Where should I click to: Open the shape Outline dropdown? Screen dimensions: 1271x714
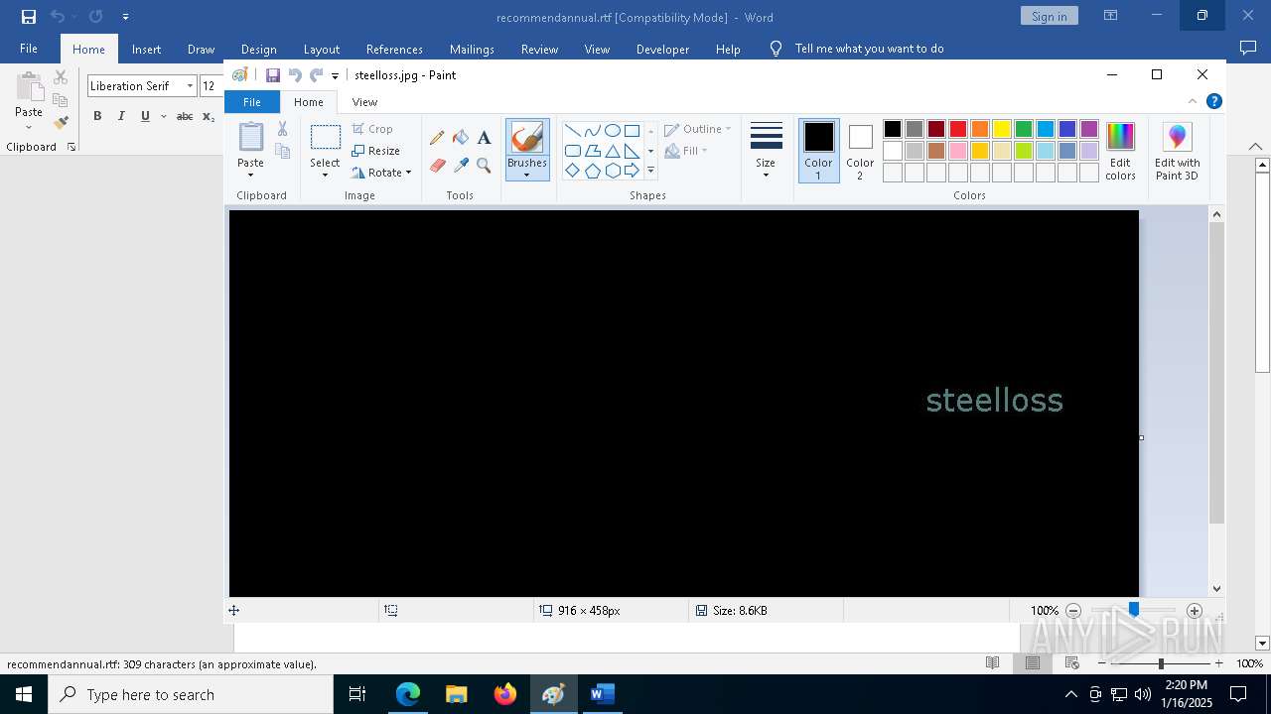(x=697, y=129)
